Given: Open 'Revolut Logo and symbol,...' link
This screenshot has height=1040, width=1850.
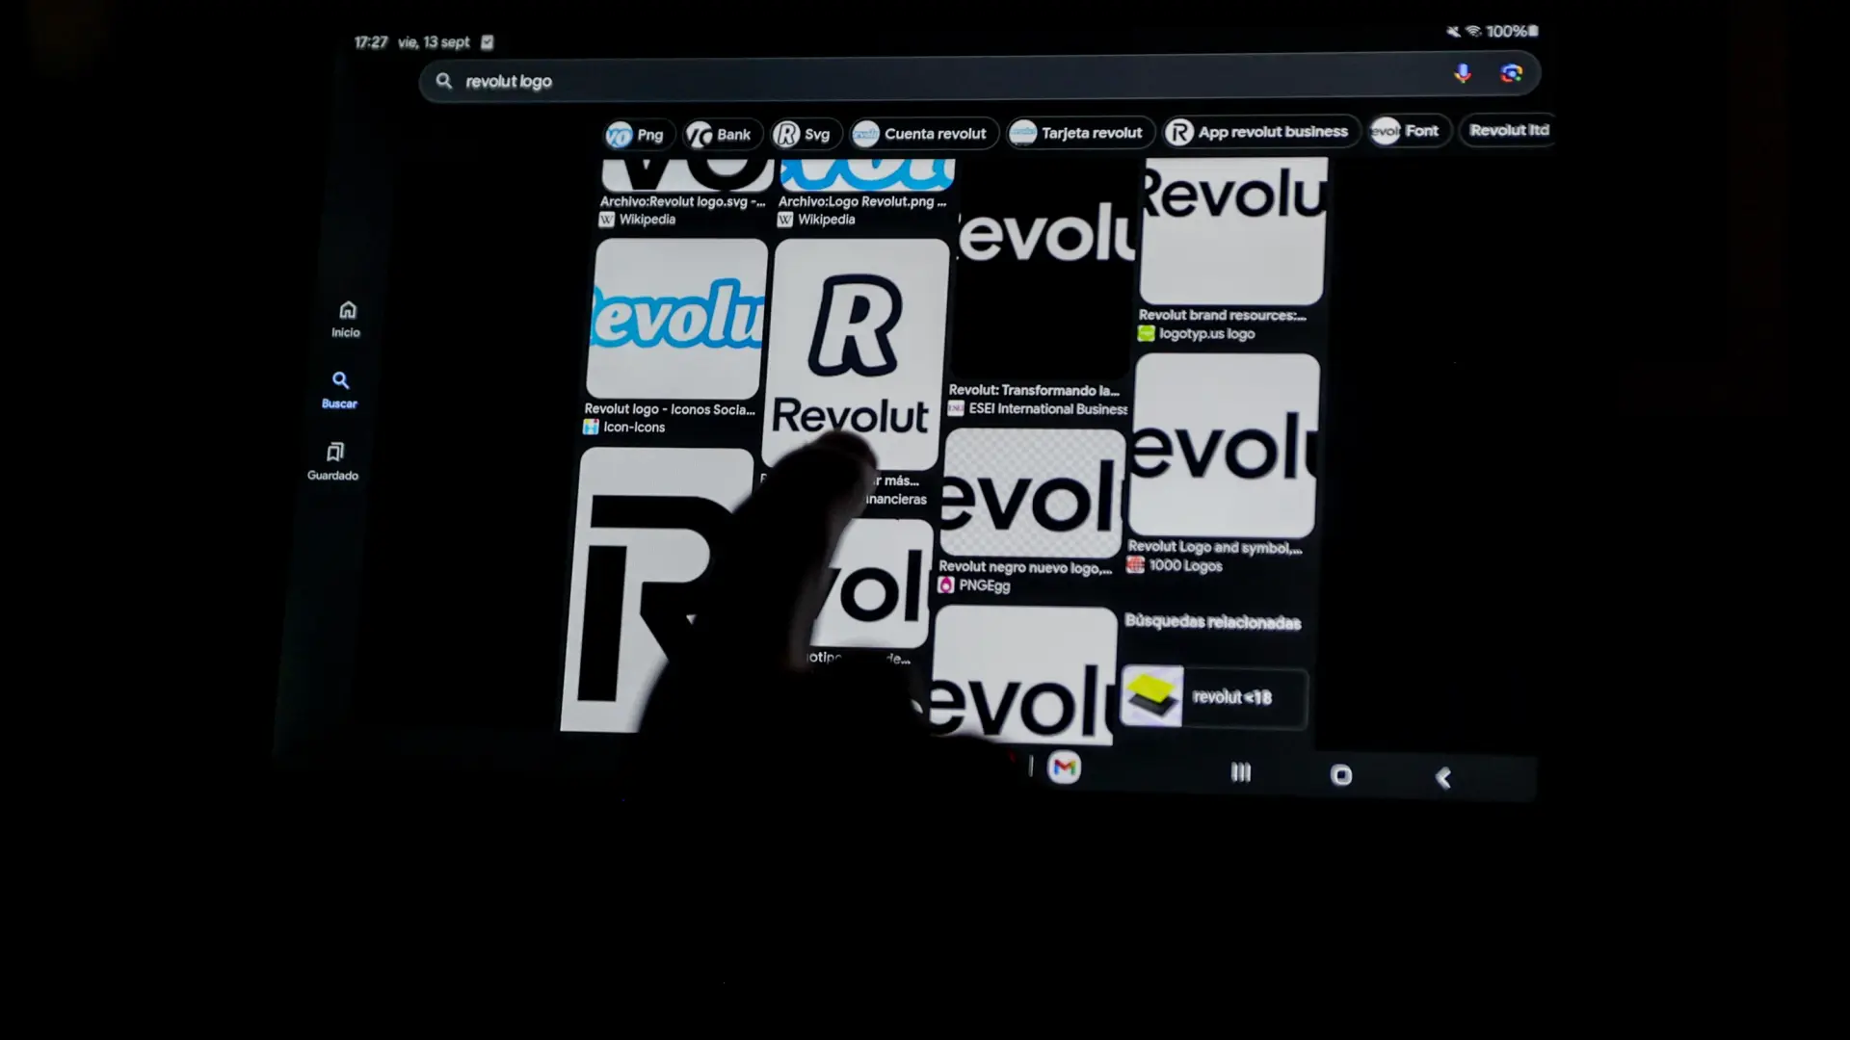Looking at the screenshot, I should pyautogui.click(x=1214, y=547).
